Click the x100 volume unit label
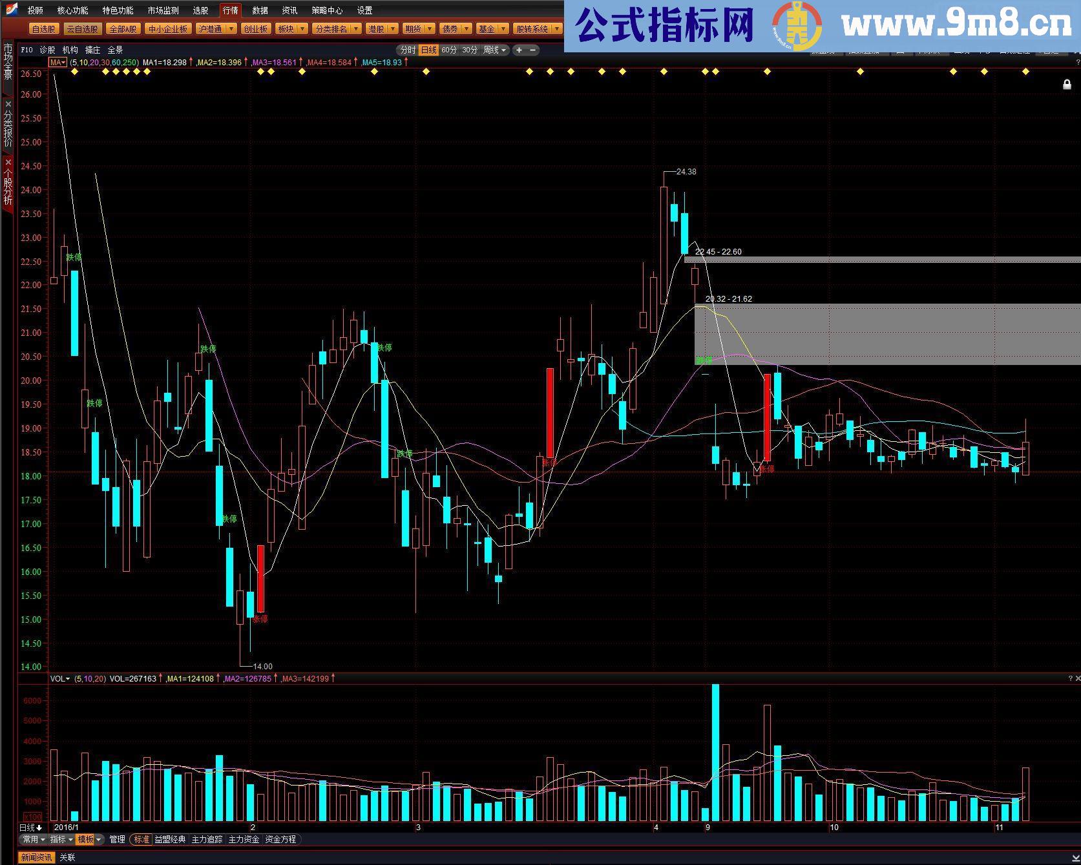The image size is (1081, 865). (33, 817)
